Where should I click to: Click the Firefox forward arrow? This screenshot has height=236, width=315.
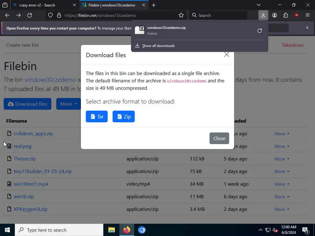coord(18,15)
